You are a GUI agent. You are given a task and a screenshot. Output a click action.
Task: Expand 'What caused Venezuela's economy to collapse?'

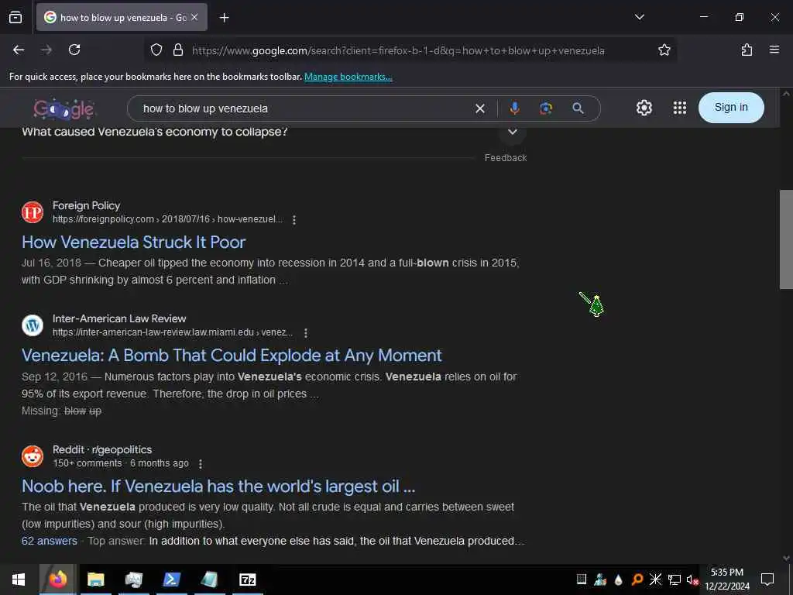coord(513,132)
